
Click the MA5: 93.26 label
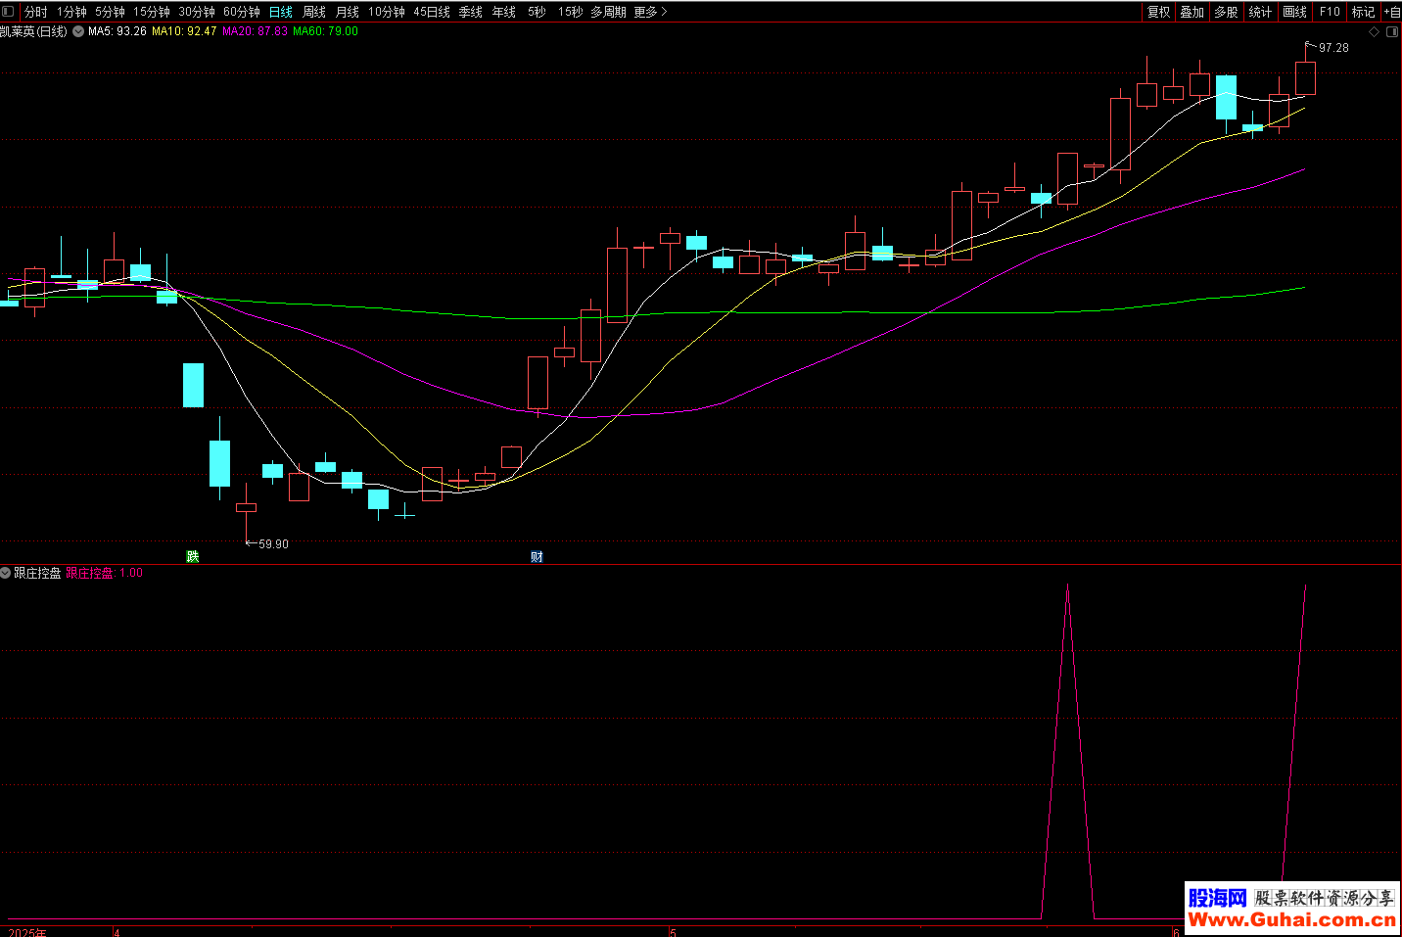tap(117, 31)
